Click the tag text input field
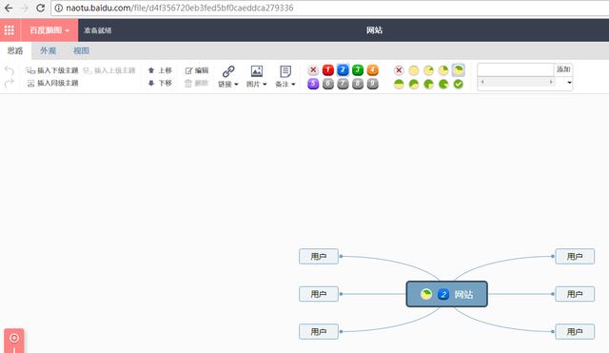The width and height of the screenshot is (609, 353). tap(516, 69)
